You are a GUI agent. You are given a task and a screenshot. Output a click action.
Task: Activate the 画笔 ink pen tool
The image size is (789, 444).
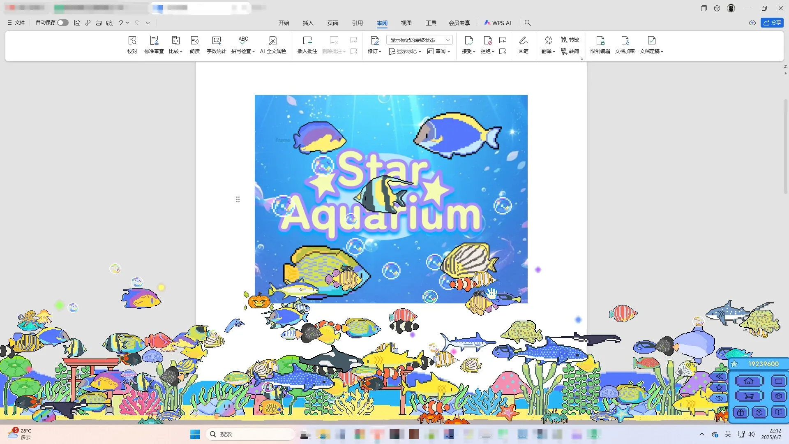pos(523,44)
